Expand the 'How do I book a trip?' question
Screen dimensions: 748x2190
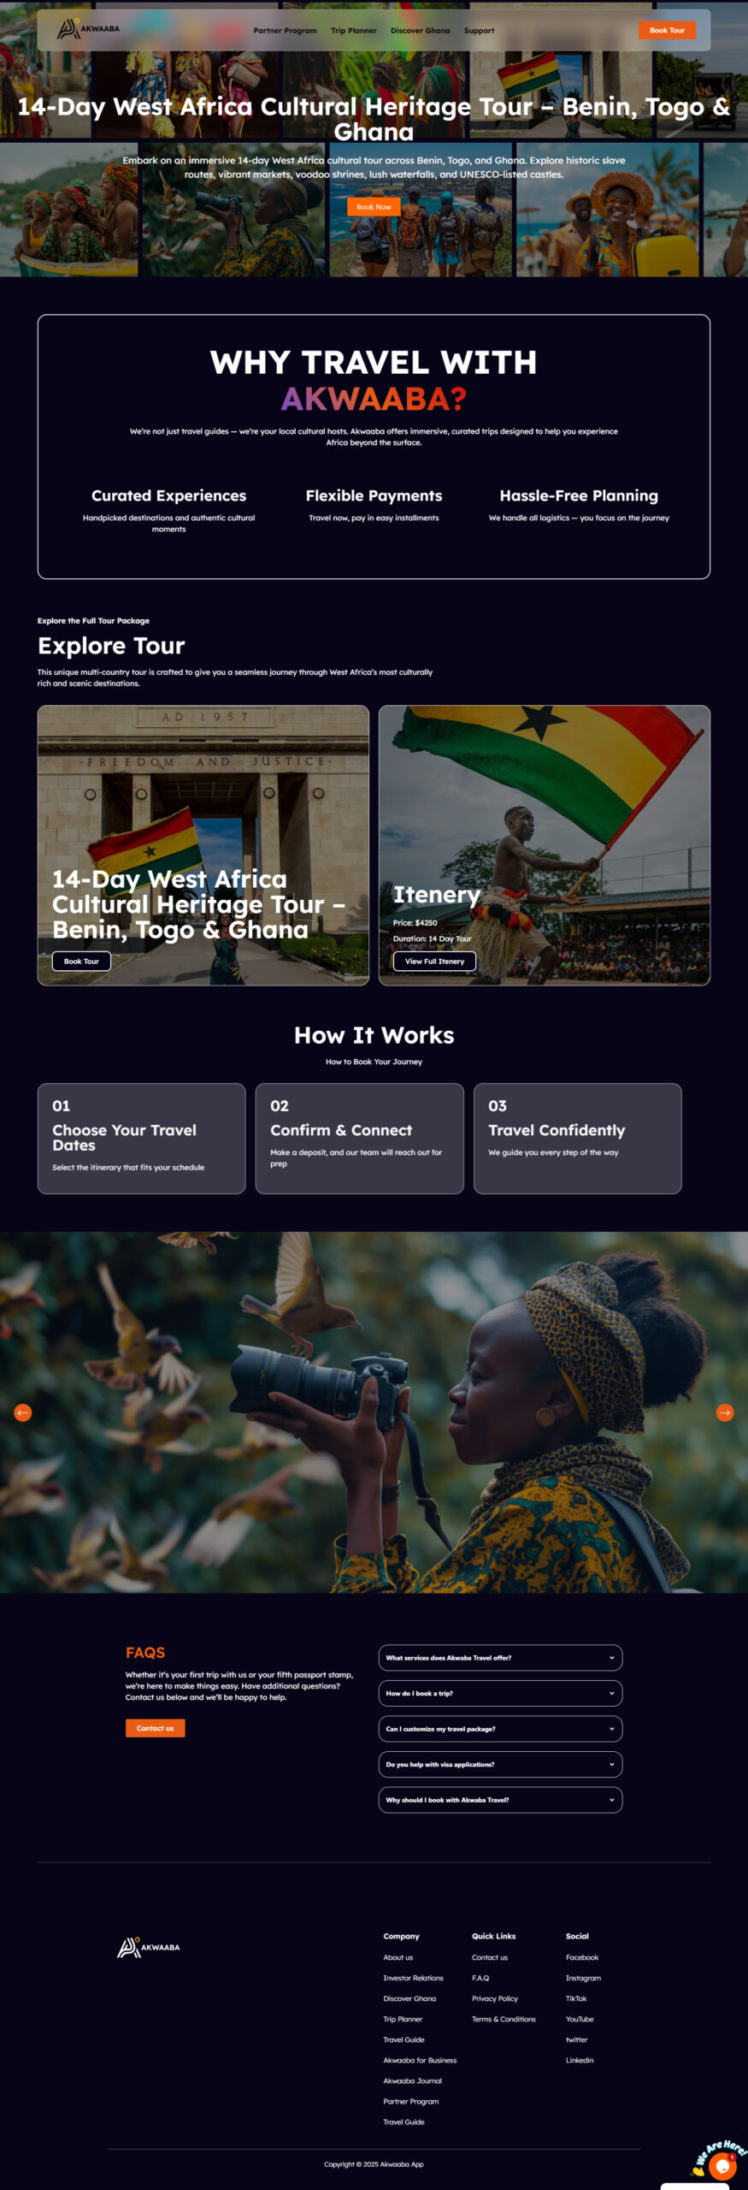pyautogui.click(x=500, y=1693)
